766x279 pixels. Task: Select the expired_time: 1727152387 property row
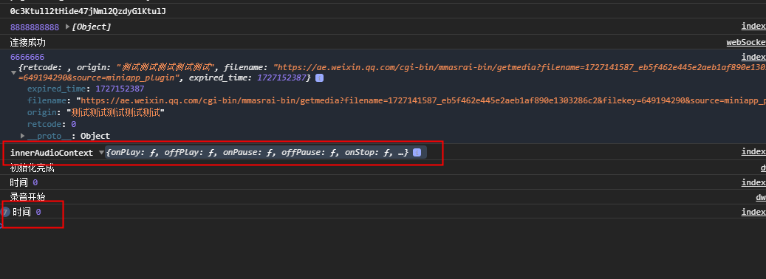coord(86,89)
